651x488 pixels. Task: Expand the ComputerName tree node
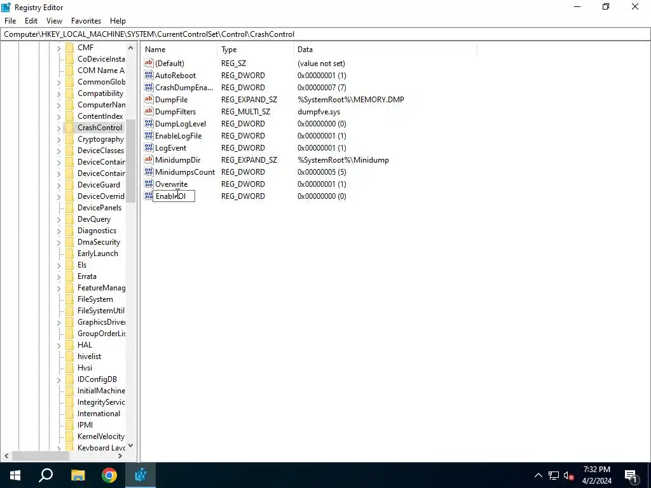[58, 105]
